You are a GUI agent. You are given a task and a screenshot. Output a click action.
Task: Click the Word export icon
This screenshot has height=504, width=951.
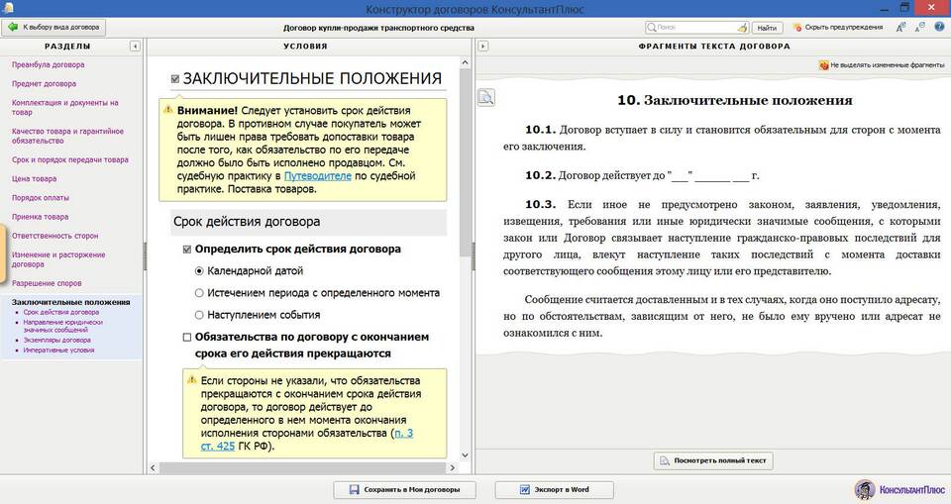pos(525,489)
